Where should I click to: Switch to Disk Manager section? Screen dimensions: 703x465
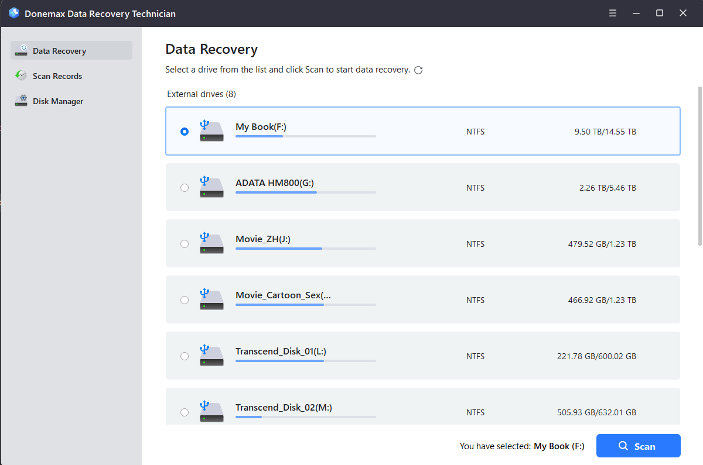[58, 101]
